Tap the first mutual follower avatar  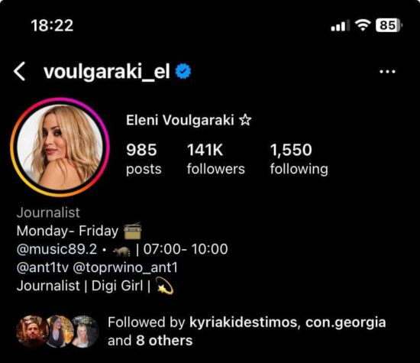tap(32, 332)
